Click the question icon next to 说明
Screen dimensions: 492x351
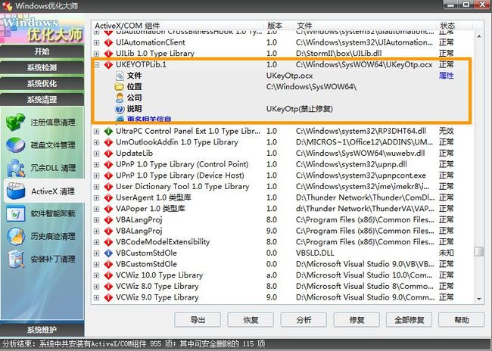pos(120,109)
